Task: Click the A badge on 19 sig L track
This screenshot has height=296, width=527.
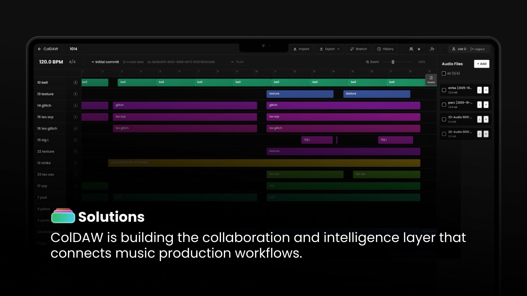Action: 75,140
